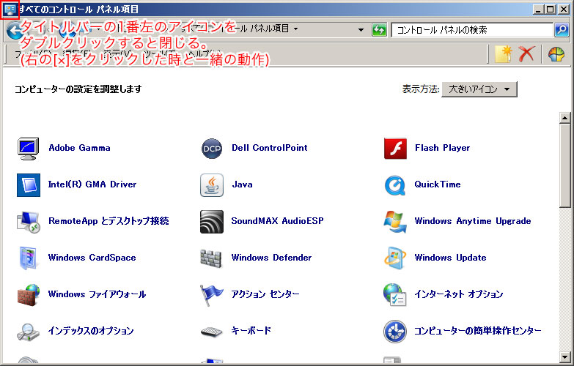Expand the パネル項目 breadcrumb arrow
The width and height of the screenshot is (574, 366).
pyautogui.click(x=295, y=29)
